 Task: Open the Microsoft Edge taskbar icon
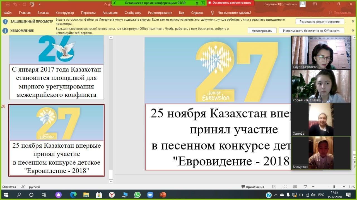[73, 195]
